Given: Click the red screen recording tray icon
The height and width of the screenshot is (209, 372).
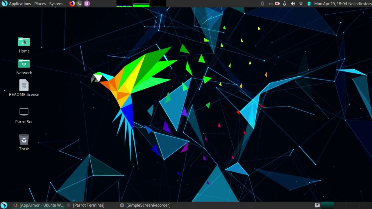Looking at the screenshot, I should point(278,3).
